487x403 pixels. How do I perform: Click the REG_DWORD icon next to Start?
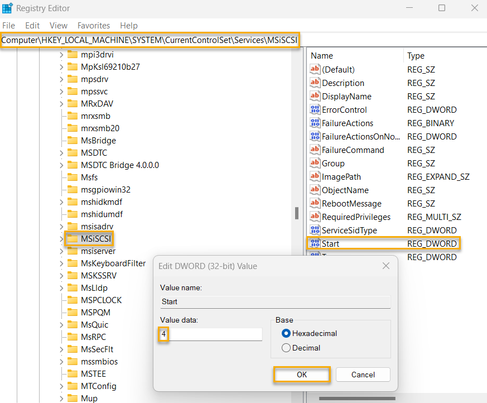tap(315, 243)
